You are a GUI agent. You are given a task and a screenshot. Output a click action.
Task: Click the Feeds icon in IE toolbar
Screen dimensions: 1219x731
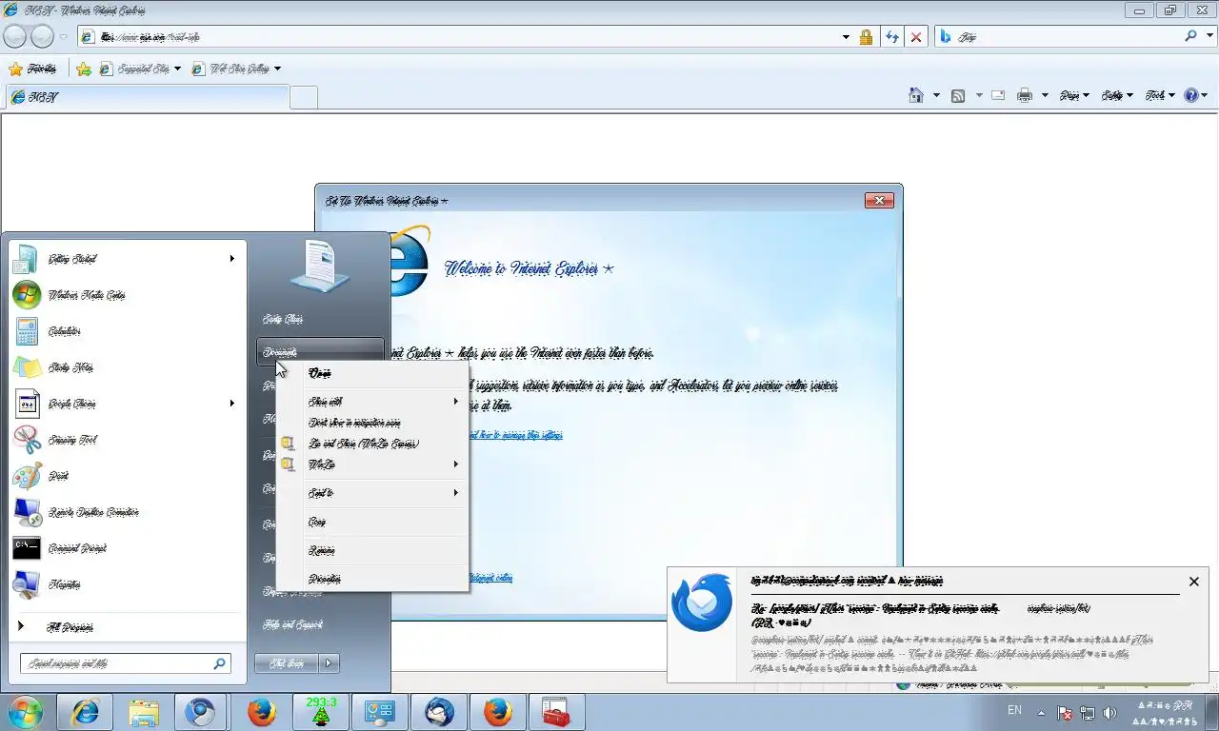(958, 95)
